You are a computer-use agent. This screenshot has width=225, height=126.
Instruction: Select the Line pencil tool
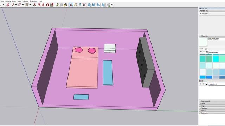click(13, 5)
